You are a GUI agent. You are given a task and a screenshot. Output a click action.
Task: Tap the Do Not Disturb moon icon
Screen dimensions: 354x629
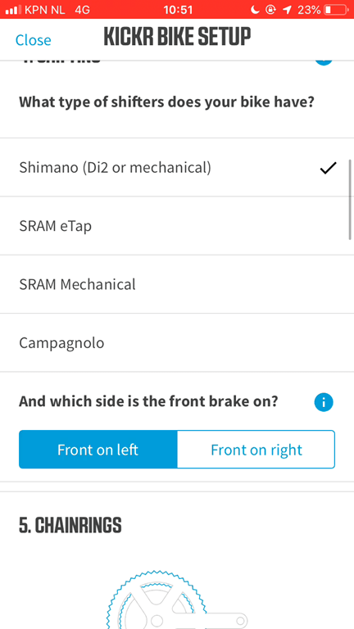(255, 10)
